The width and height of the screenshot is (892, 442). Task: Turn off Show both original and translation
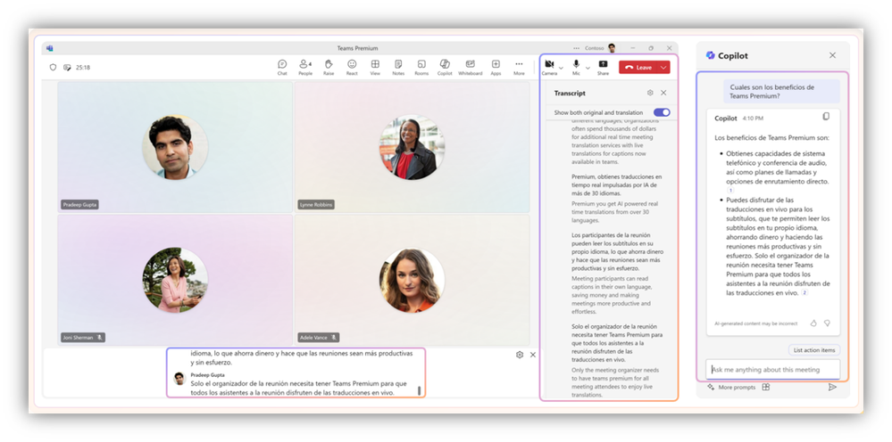(662, 112)
